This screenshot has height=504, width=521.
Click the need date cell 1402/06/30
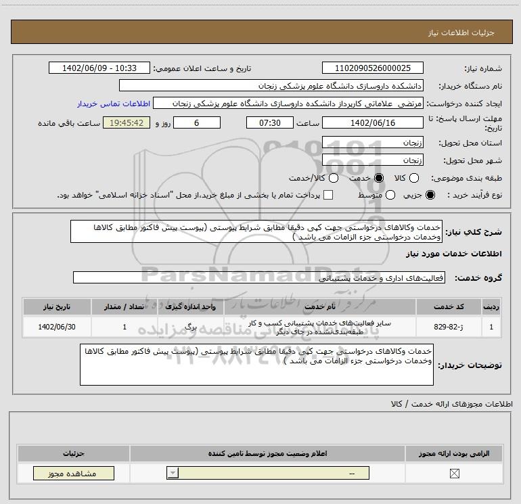point(57,327)
